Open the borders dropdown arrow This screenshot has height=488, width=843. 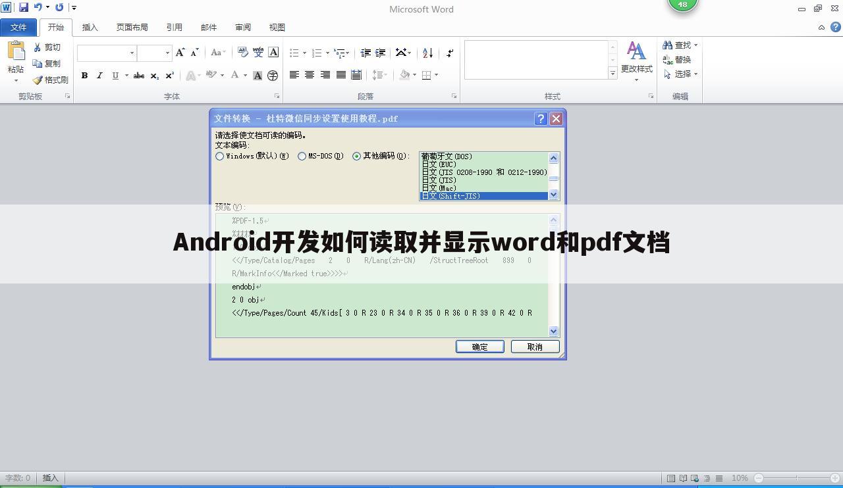(436, 75)
